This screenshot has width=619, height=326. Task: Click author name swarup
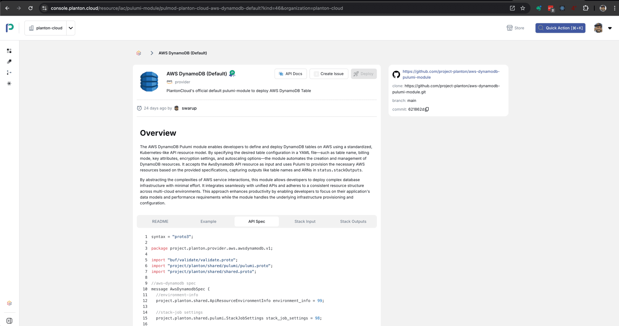(189, 108)
